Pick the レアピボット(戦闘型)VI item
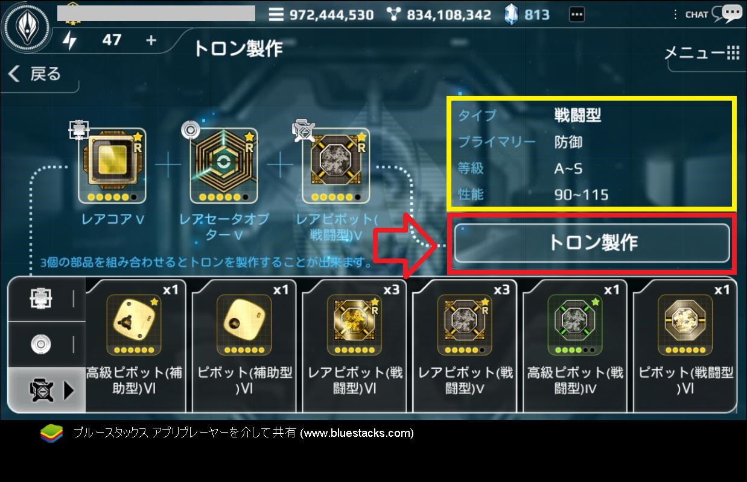 click(354, 344)
